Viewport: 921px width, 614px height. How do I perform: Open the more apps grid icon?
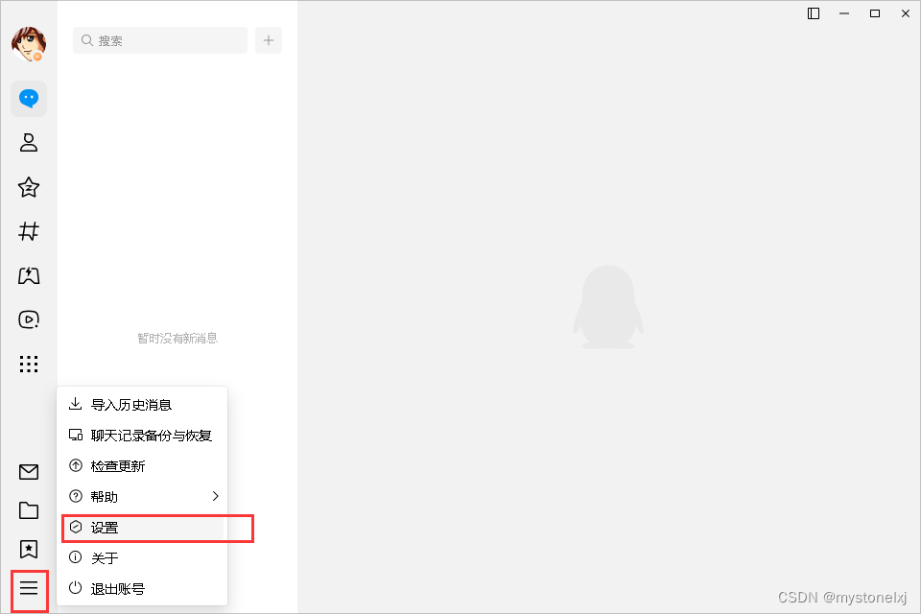(x=29, y=365)
